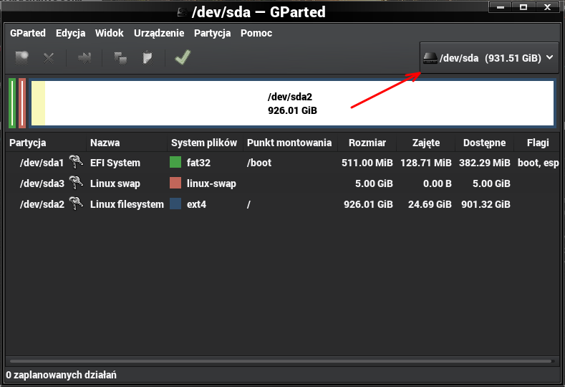Sort by the Punkt montowania column header
Screen dimensions: 565x387
click(x=290, y=143)
